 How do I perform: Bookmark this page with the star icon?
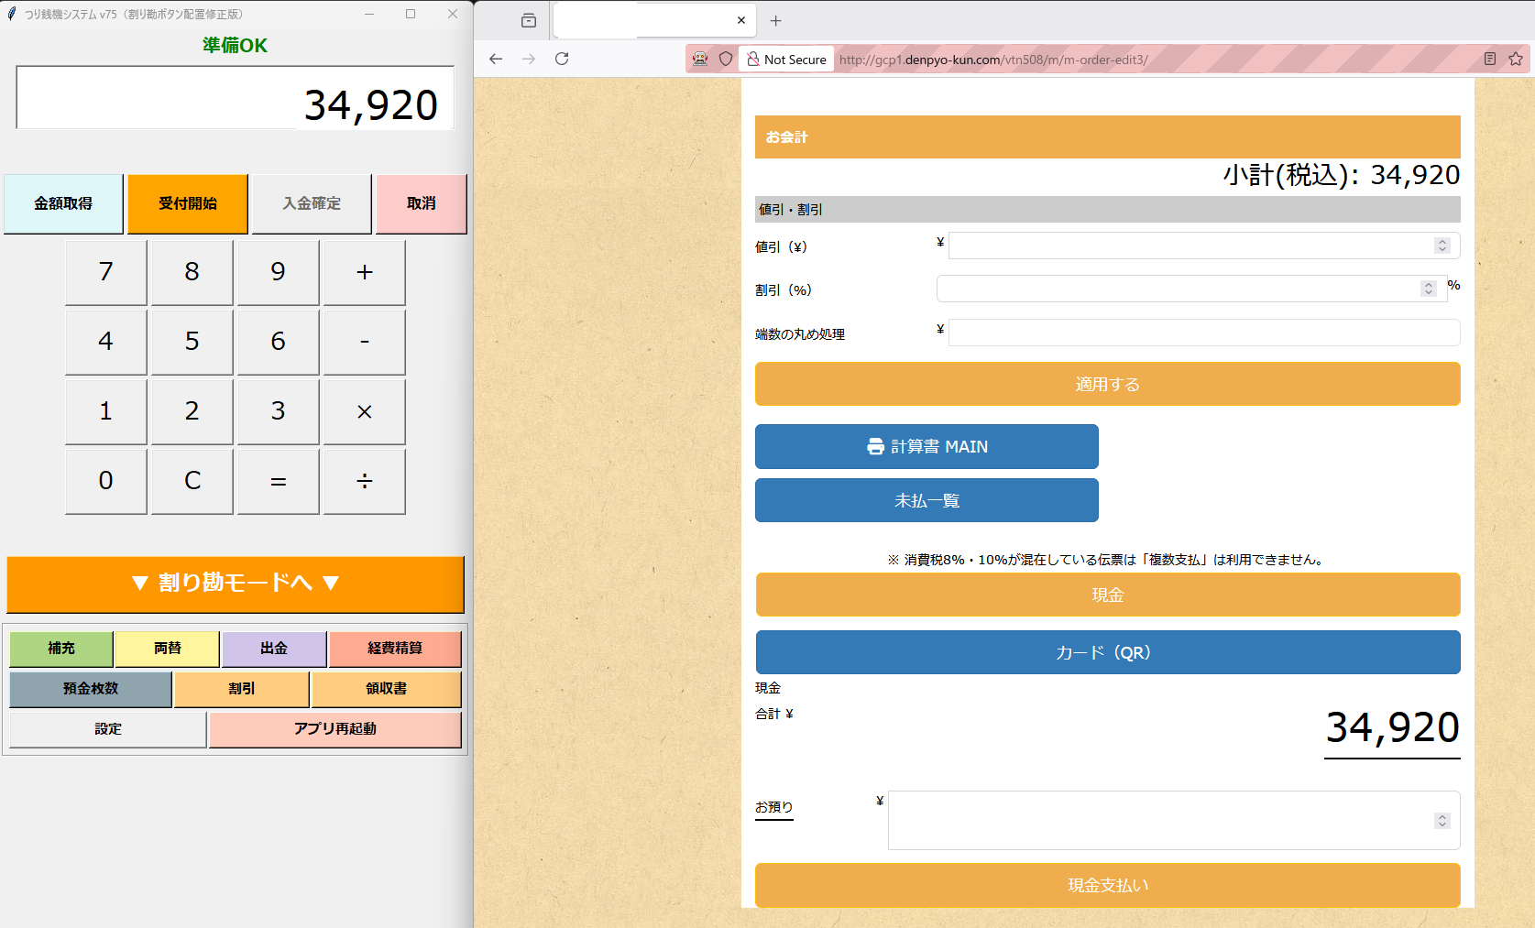[x=1516, y=59]
